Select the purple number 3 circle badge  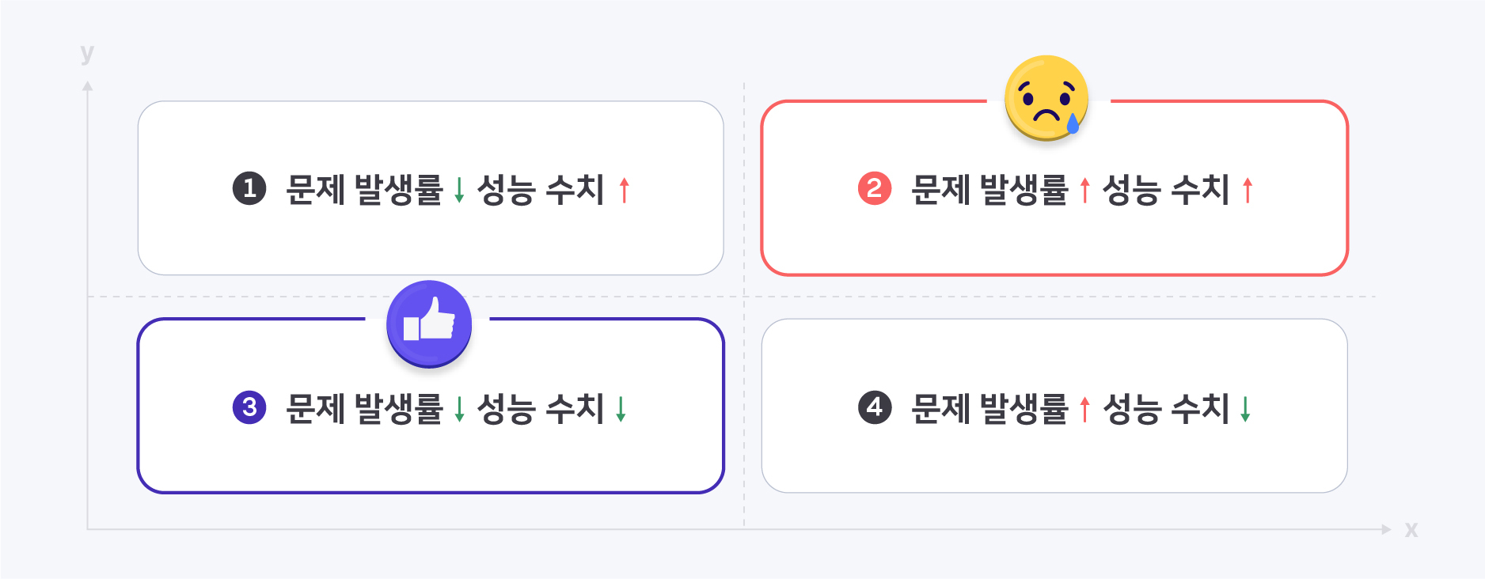(x=249, y=408)
